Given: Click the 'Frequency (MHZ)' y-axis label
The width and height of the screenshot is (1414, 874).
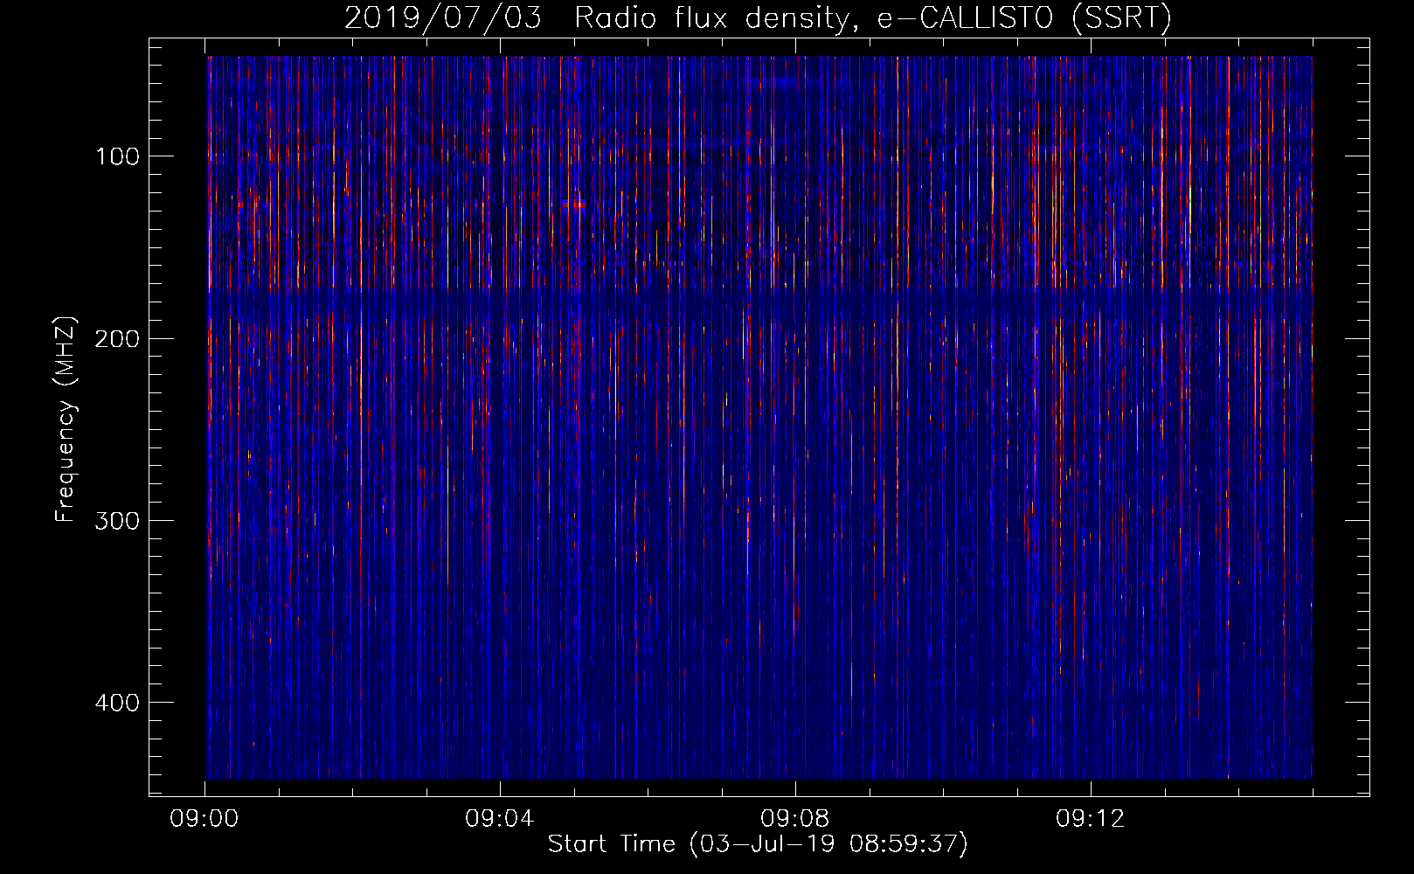Looking at the screenshot, I should pos(66,420).
